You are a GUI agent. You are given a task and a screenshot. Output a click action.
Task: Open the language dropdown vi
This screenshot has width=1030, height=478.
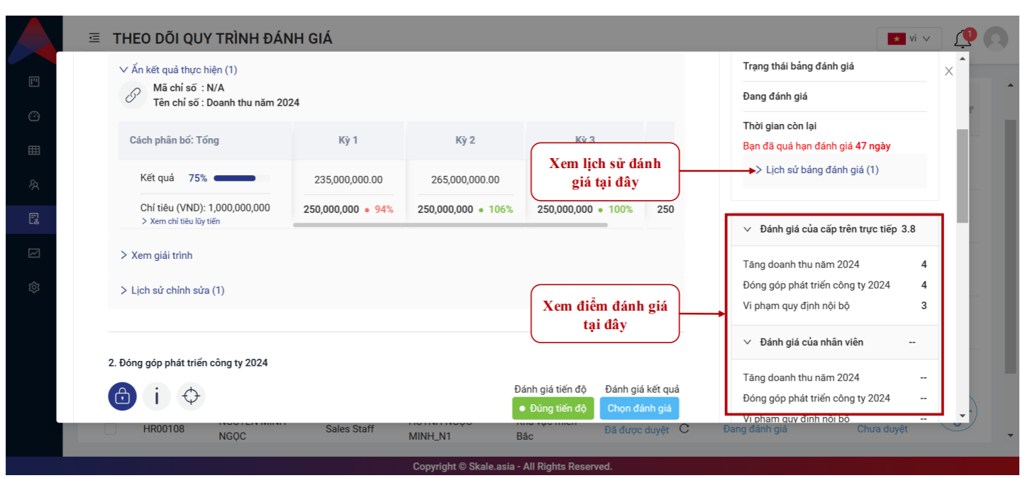tap(909, 38)
